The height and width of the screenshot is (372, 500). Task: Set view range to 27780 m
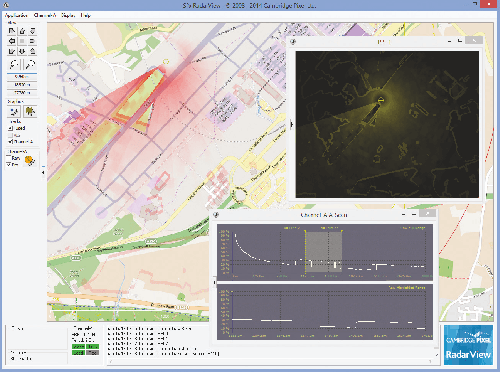coord(22,92)
